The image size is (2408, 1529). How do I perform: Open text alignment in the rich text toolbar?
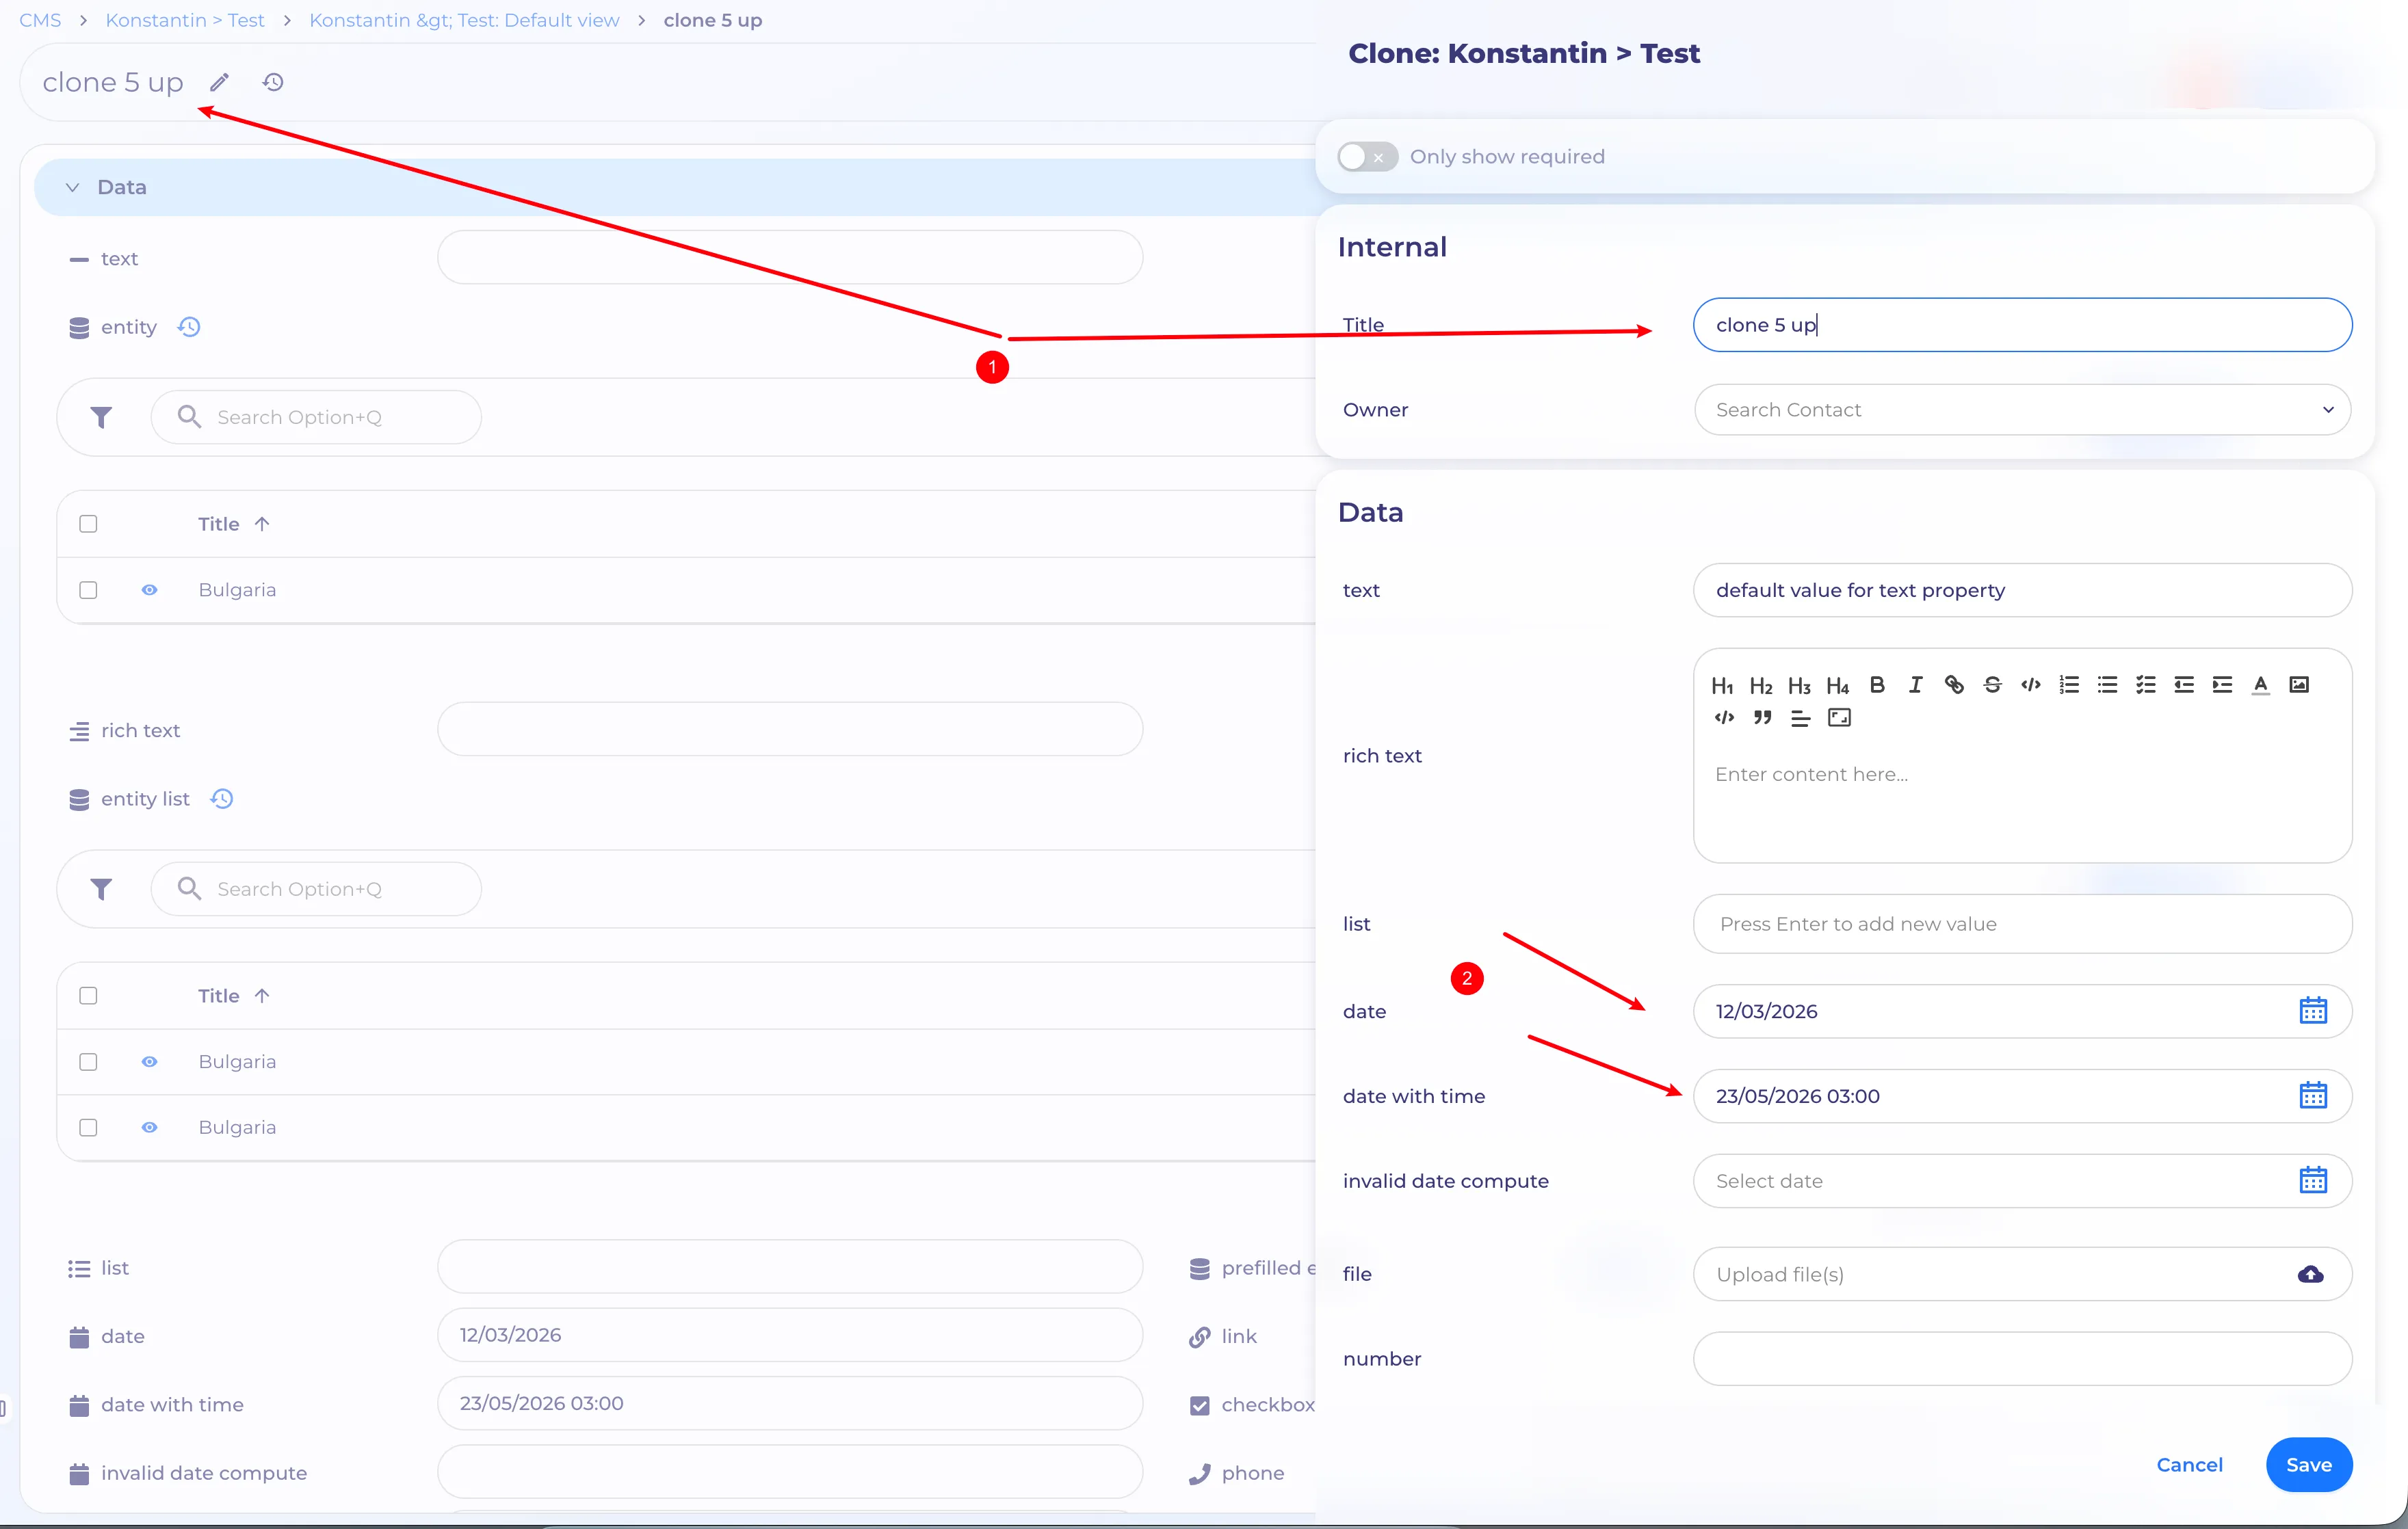click(x=1800, y=717)
